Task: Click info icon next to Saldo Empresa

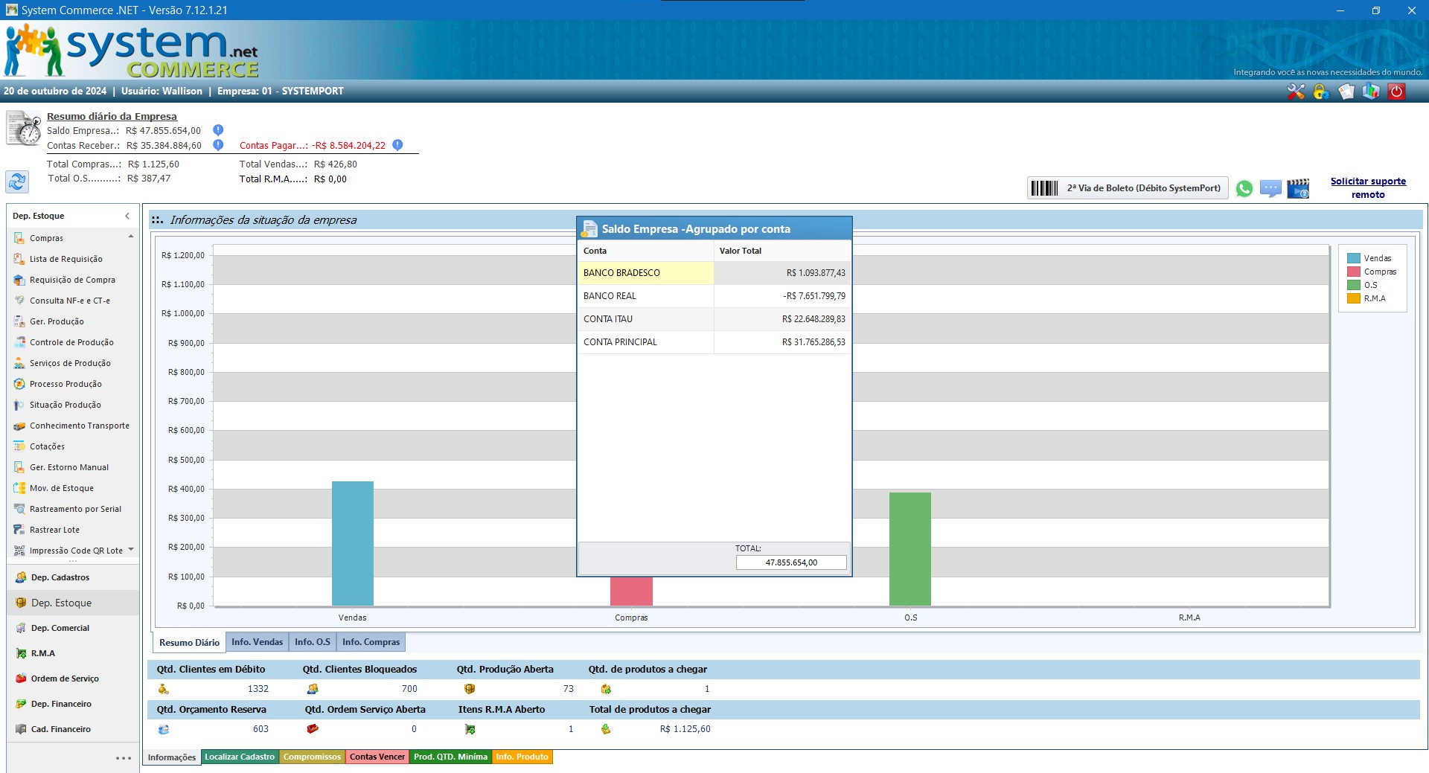Action: [x=218, y=130]
